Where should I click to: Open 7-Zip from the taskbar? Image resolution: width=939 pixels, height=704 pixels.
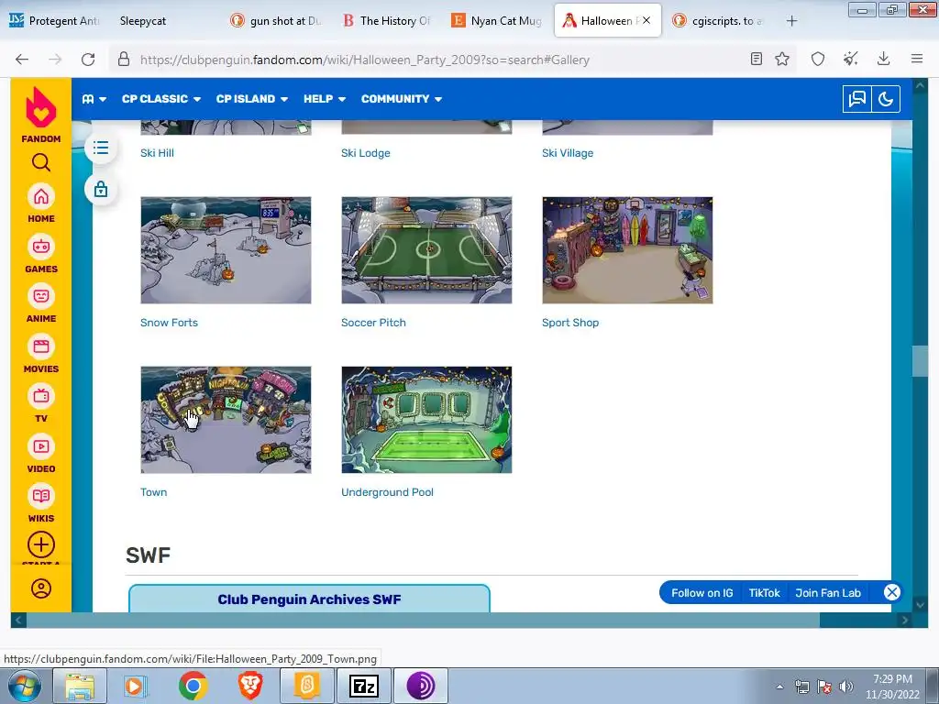point(363,686)
